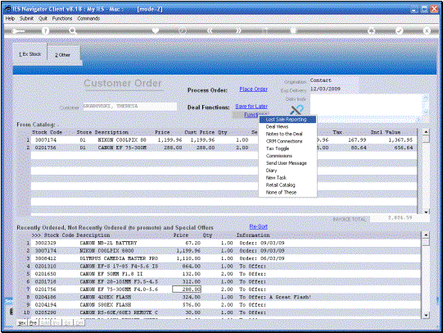The width and height of the screenshot is (443, 333).
Task: Select None of These menu entry
Action: [281, 193]
